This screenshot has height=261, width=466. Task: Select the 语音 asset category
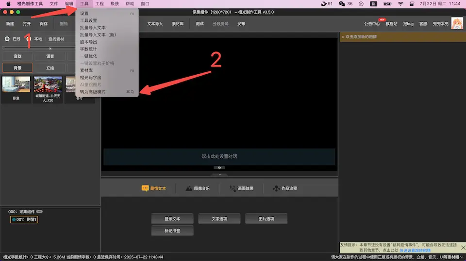pyautogui.click(x=50, y=56)
